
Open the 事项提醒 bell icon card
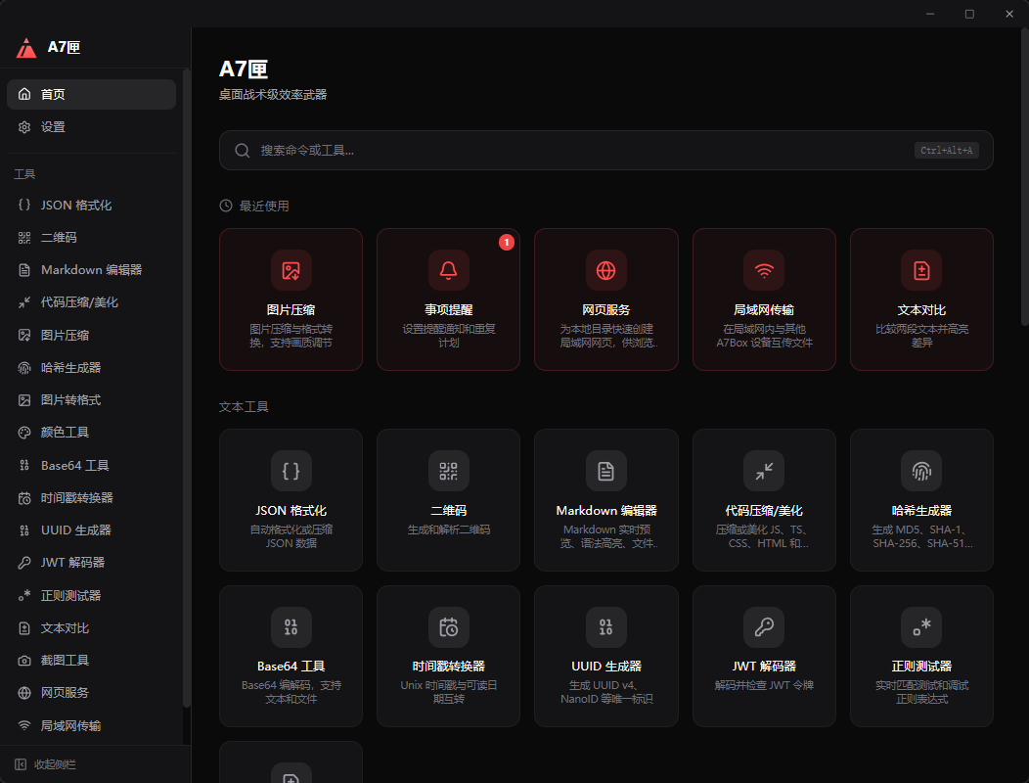pos(448,270)
